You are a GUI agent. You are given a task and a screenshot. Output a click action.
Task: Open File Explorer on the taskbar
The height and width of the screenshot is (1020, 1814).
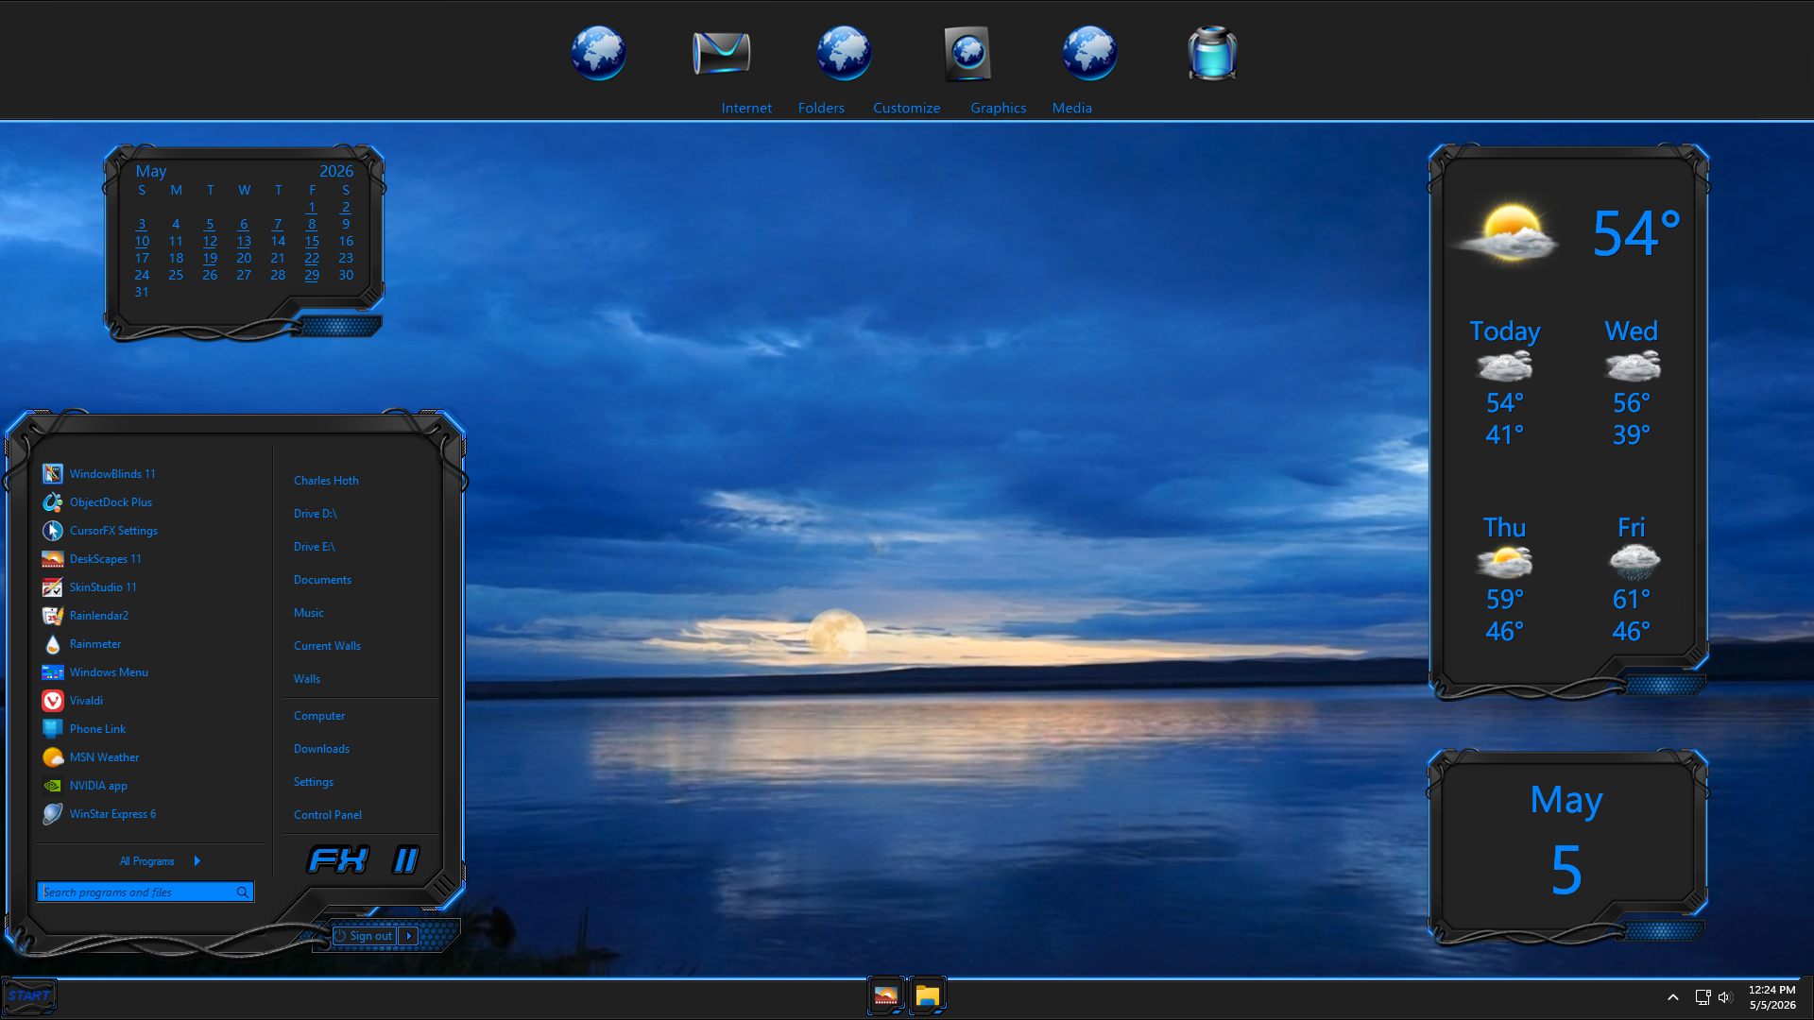pos(927,995)
